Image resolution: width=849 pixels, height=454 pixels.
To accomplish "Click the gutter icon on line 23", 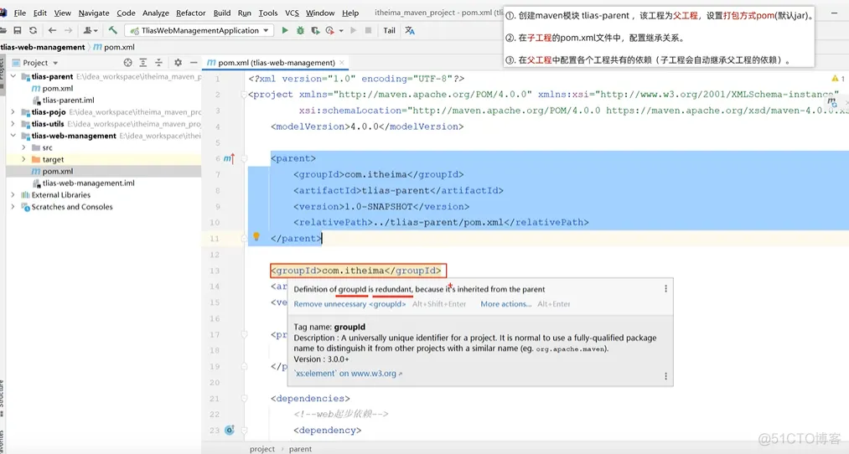I will [x=229, y=431].
